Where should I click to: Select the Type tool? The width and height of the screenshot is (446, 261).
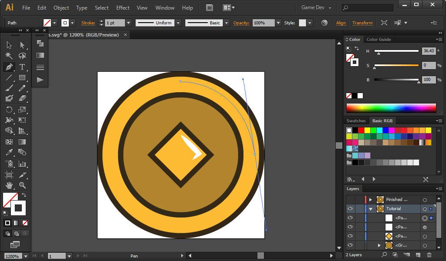click(22, 67)
